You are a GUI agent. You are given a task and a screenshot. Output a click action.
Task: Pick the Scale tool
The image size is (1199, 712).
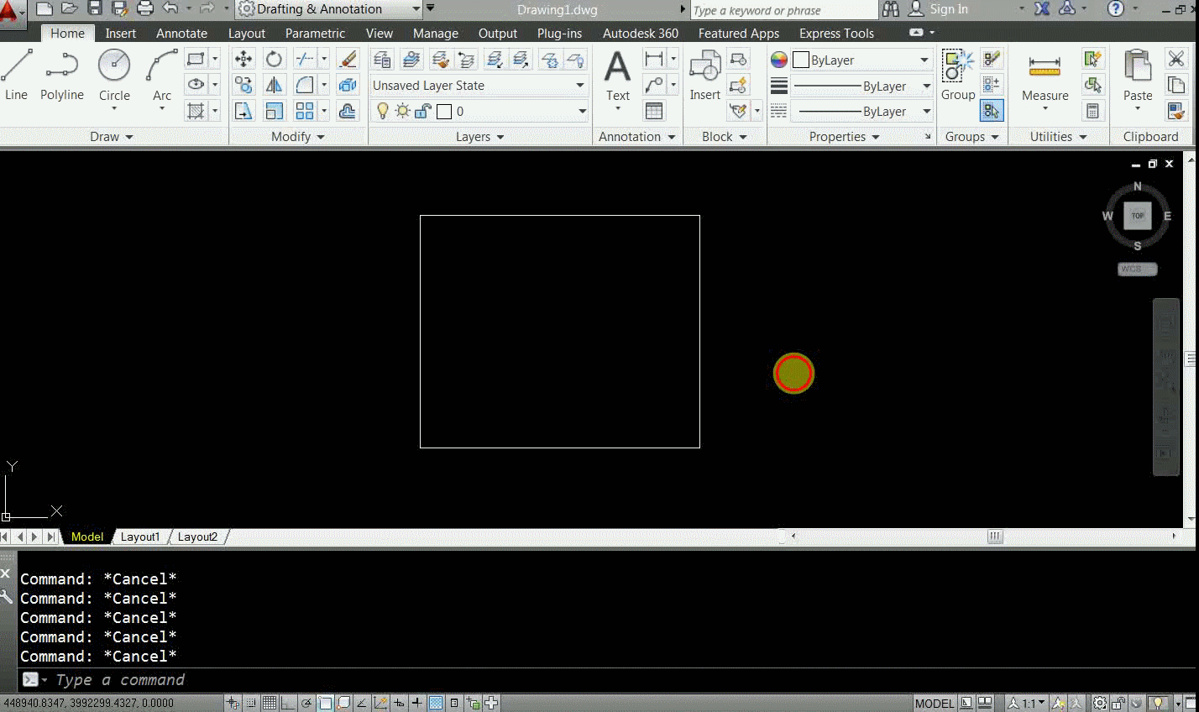(x=274, y=111)
